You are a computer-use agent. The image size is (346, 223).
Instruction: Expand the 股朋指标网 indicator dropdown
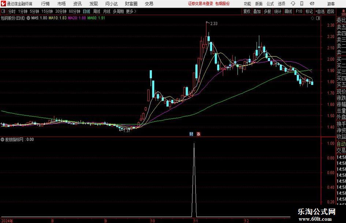[3, 139]
